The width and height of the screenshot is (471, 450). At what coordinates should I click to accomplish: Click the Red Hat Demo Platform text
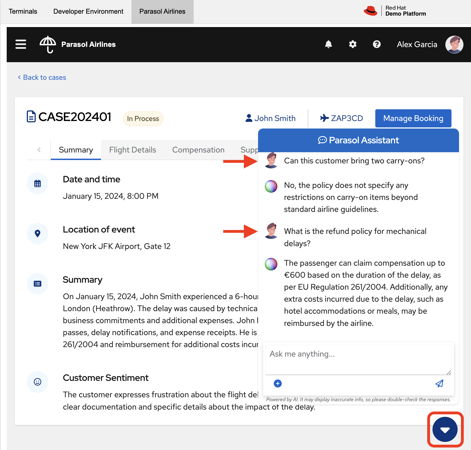coord(406,11)
